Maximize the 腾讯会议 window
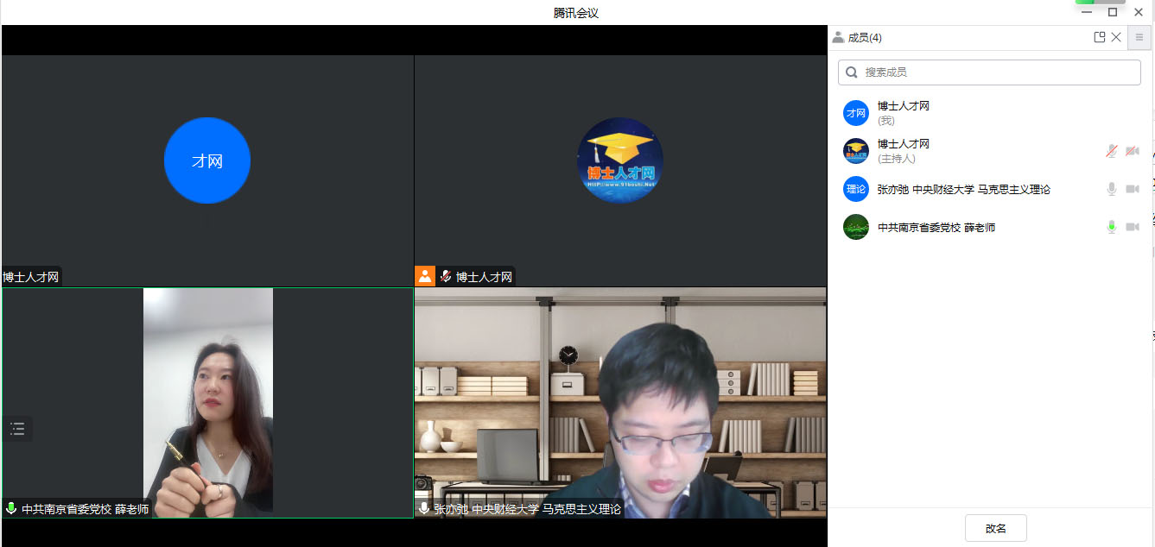The height and width of the screenshot is (547, 1155). click(1113, 12)
